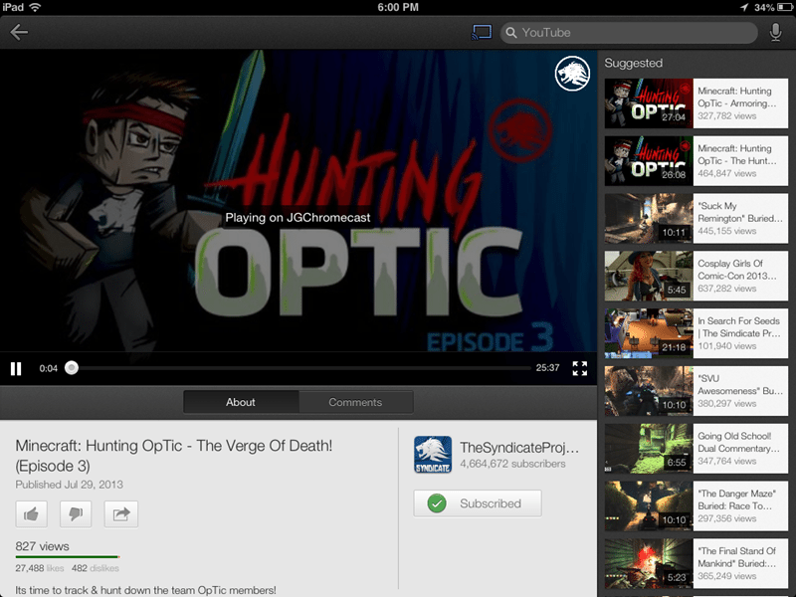Click the video progress slider knob

[x=72, y=368]
